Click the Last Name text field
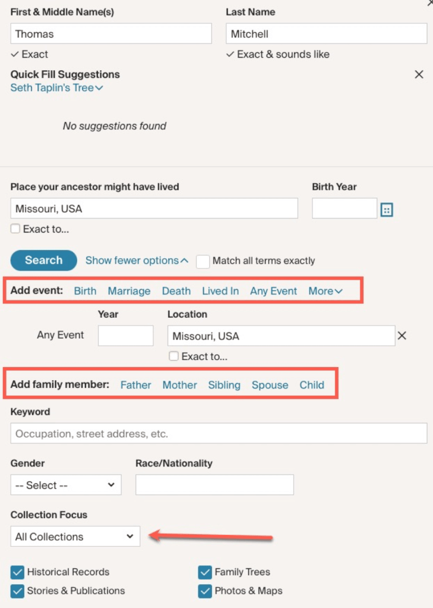The width and height of the screenshot is (433, 608). (x=326, y=34)
